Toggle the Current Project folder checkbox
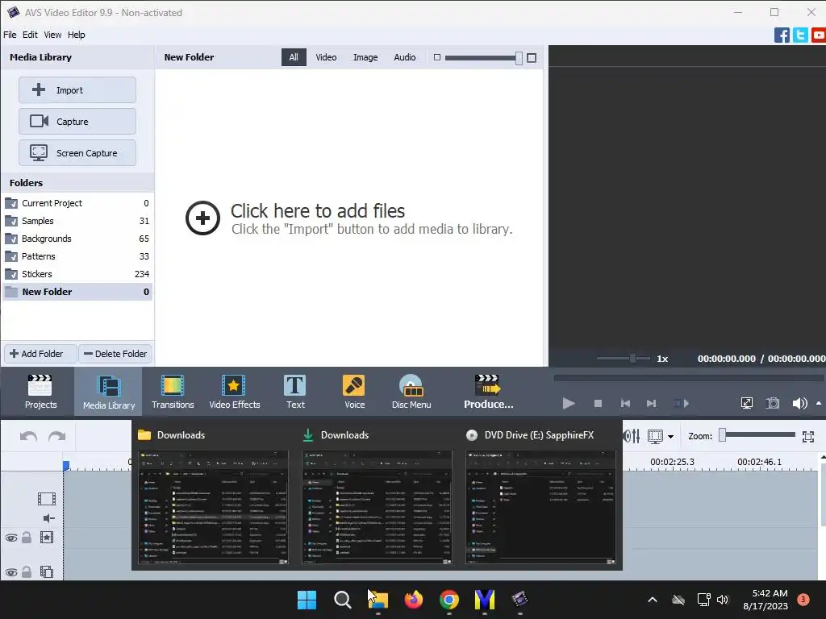The image size is (826, 619). (x=11, y=203)
